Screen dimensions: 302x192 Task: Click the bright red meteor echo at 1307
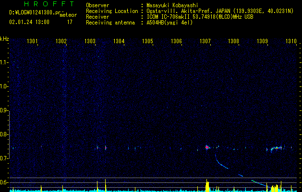[x=207, y=147]
